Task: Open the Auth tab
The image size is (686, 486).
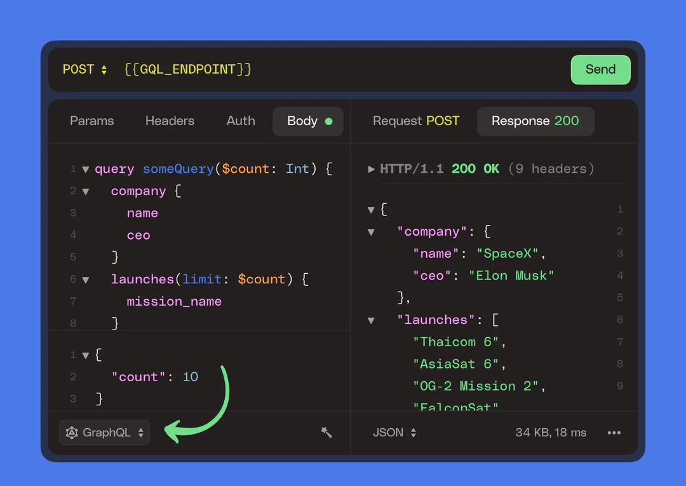Action: (x=241, y=121)
